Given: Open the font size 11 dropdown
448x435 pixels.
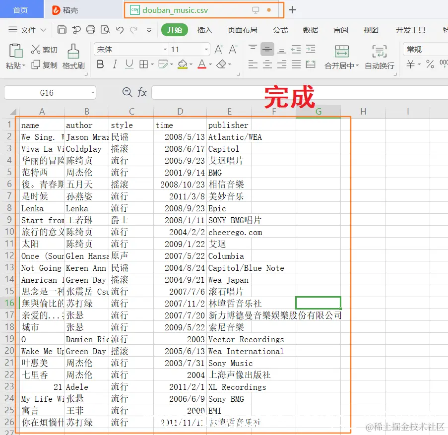Looking at the screenshot, I should point(206,50).
